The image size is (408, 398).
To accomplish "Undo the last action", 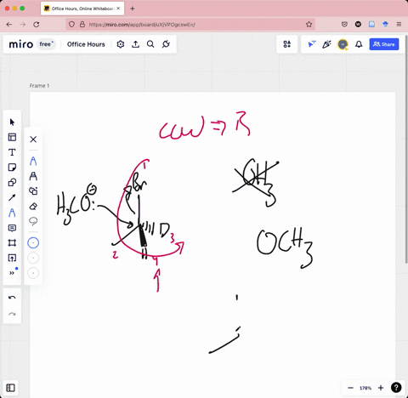I will 12,298.
